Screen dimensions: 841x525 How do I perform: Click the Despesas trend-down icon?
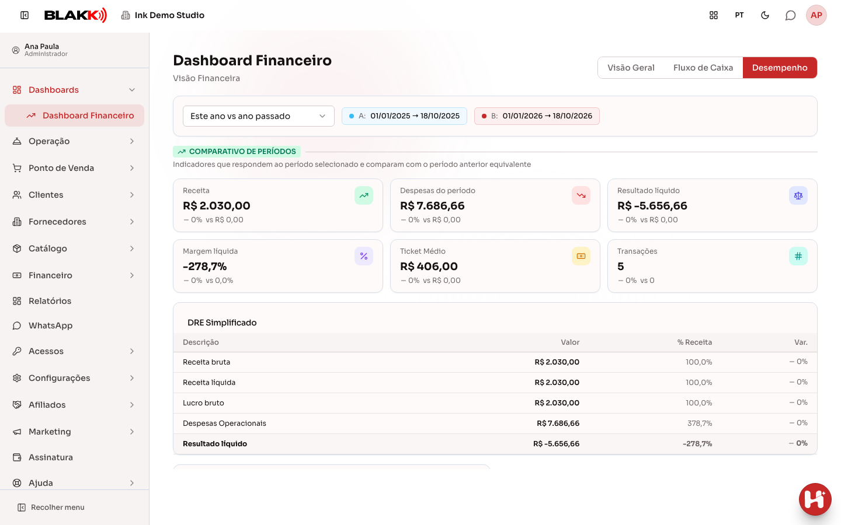point(581,195)
